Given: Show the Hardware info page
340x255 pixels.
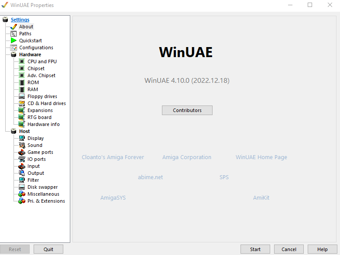Looking at the screenshot, I should (x=43, y=124).
